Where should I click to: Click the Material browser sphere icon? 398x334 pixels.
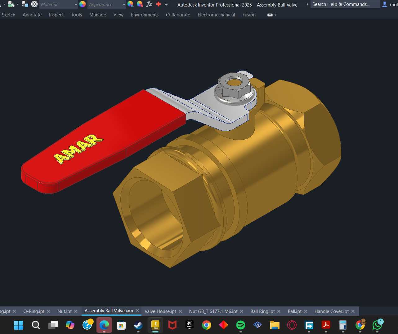[34, 4]
